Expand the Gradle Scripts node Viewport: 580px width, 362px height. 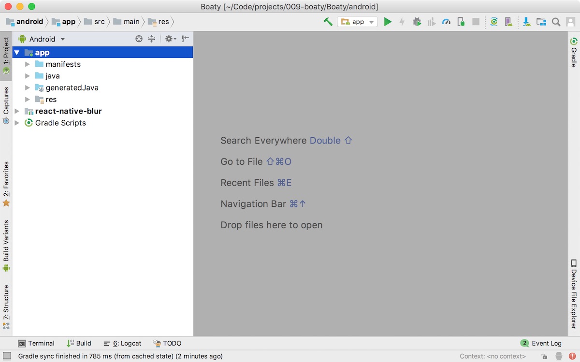pos(17,123)
